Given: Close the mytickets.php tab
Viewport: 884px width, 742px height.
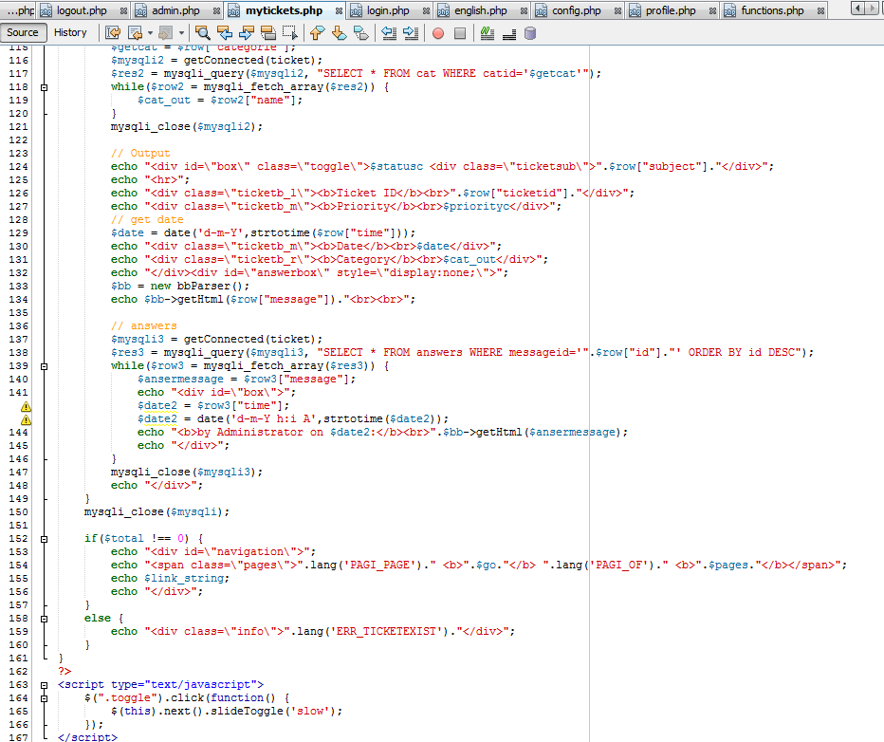Looking at the screenshot, I should click(x=339, y=10).
